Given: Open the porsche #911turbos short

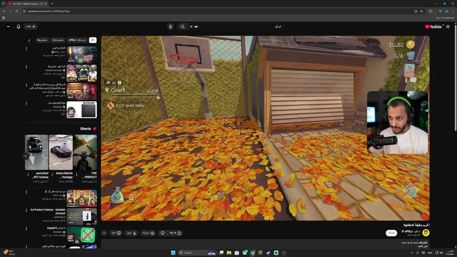Looking at the screenshot, I should pos(36,152).
